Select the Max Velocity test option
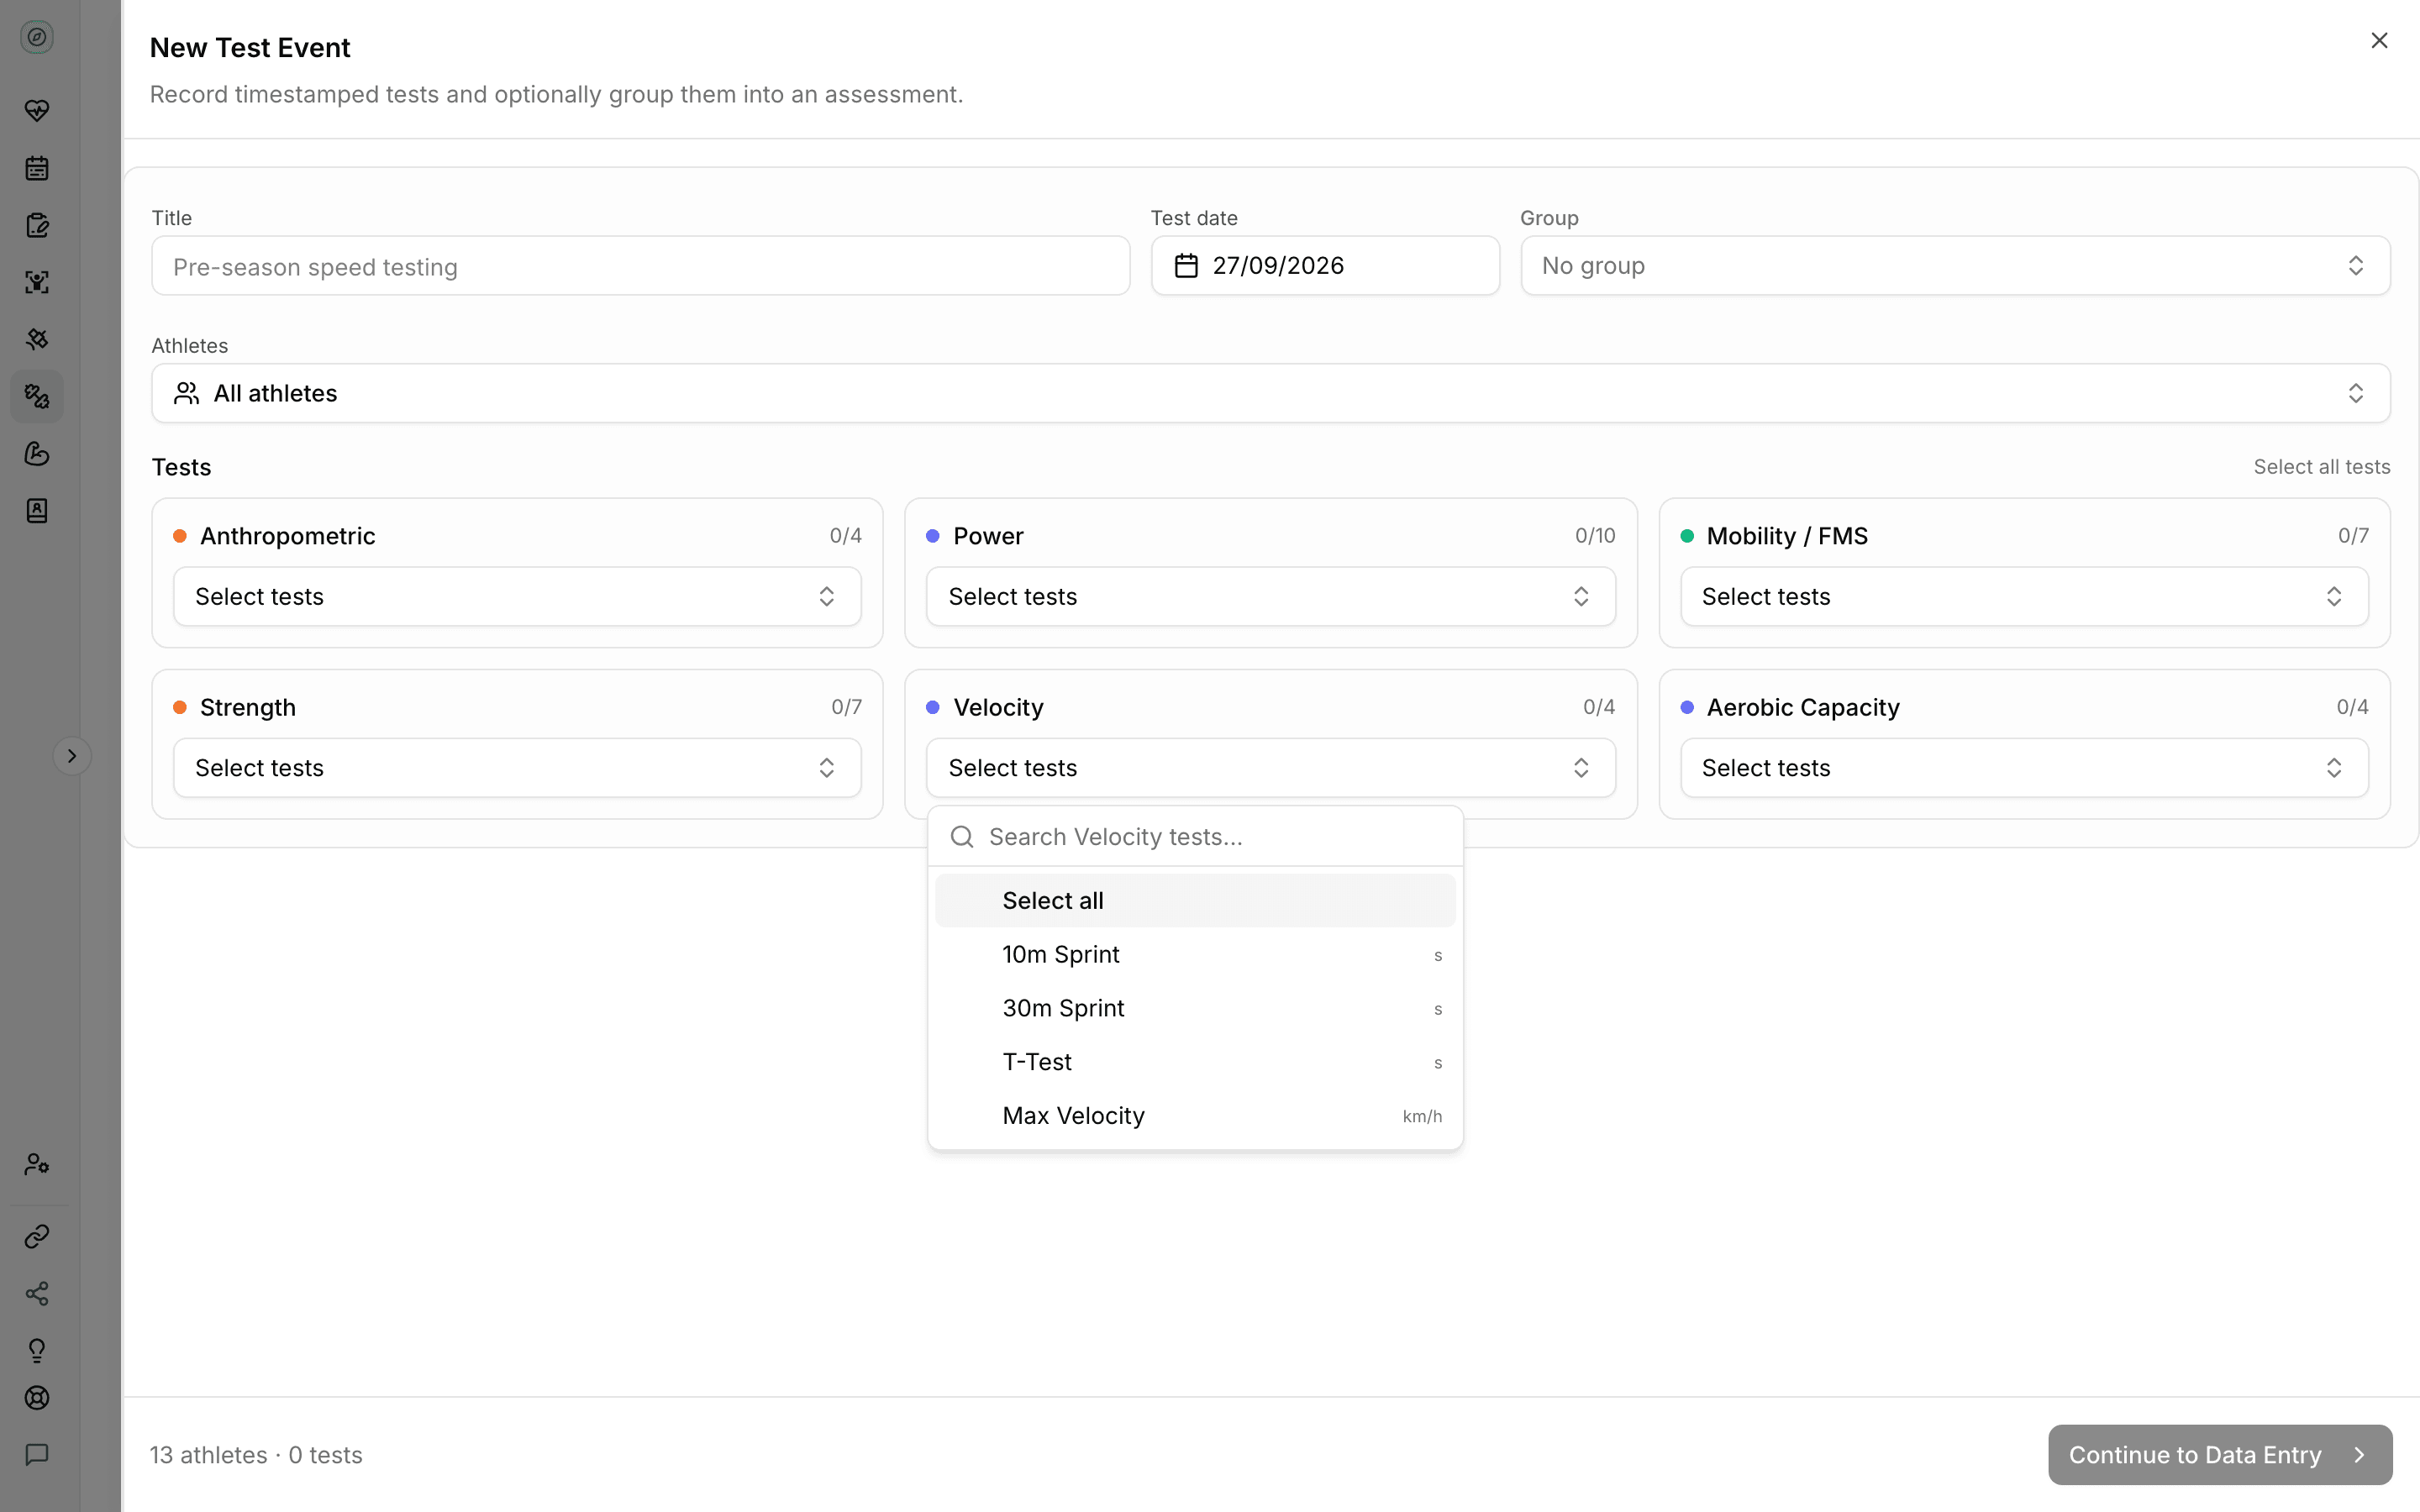2420x1512 pixels. coord(1195,1116)
